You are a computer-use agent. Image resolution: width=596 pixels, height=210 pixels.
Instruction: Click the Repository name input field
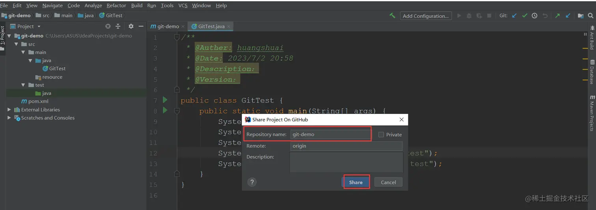[330, 134]
